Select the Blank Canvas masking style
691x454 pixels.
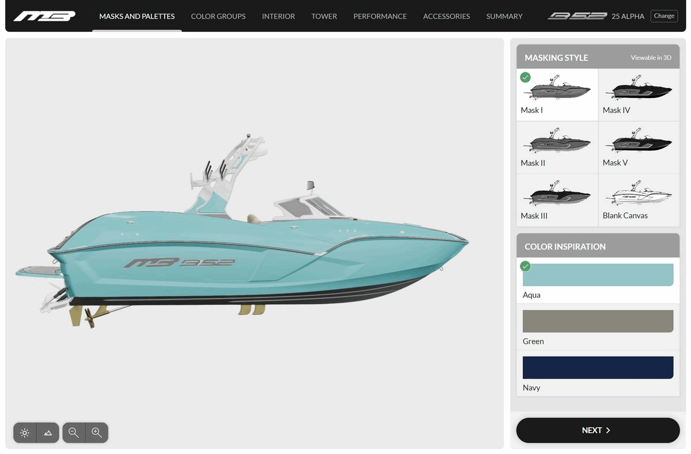point(639,200)
